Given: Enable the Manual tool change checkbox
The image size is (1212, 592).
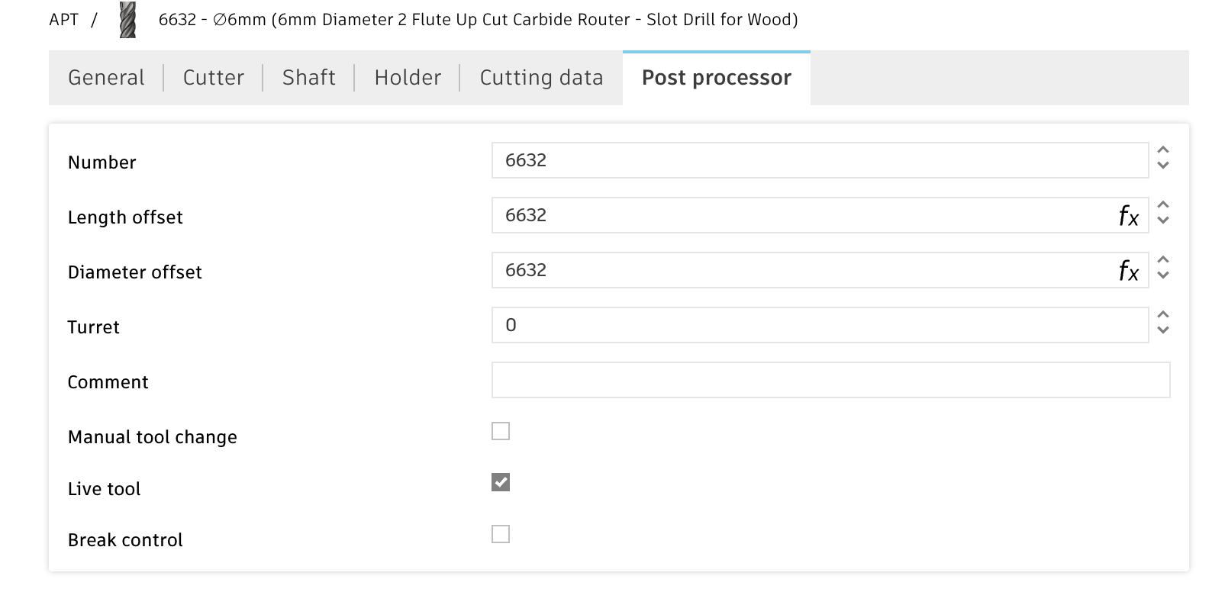Looking at the screenshot, I should pyautogui.click(x=501, y=431).
